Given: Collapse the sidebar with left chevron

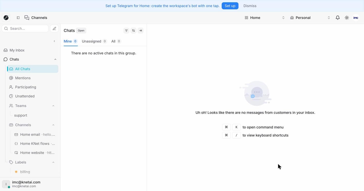Looking at the screenshot, I should click(x=54, y=41).
